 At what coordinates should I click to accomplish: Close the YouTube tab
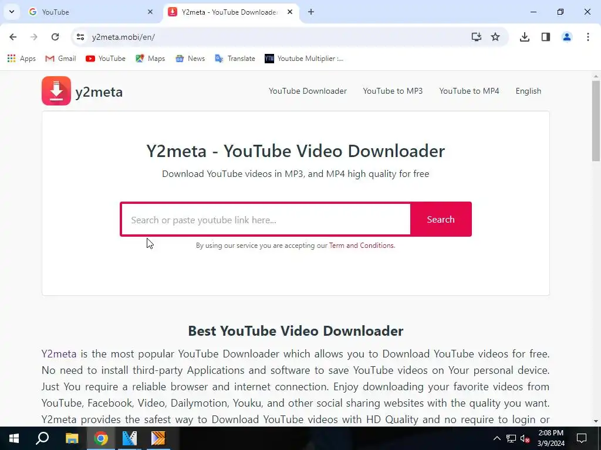point(150,12)
